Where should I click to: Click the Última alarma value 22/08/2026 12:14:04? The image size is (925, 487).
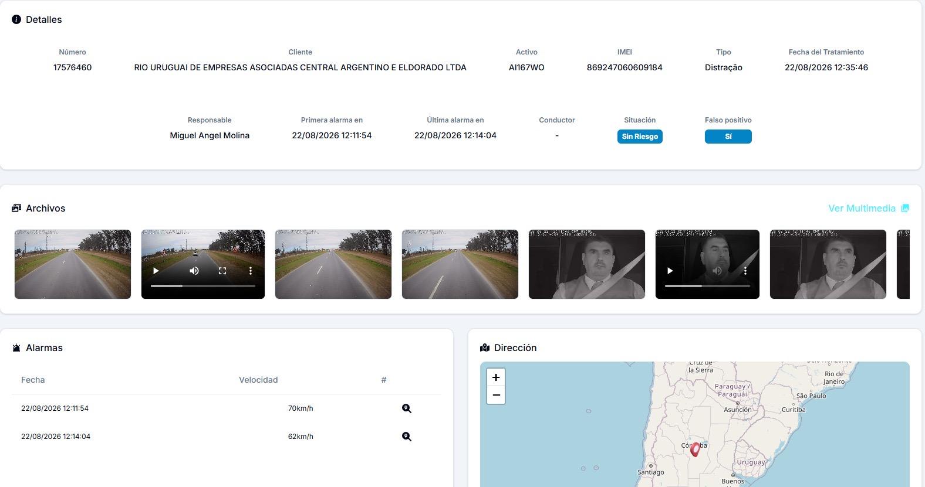[455, 135]
